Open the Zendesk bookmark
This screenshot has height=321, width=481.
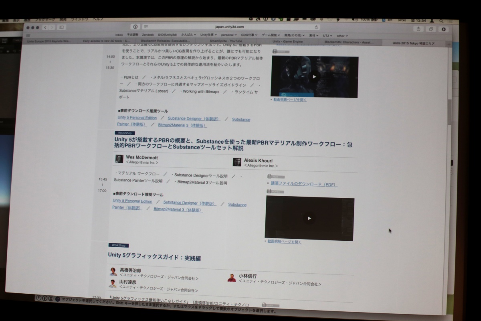(x=148, y=35)
